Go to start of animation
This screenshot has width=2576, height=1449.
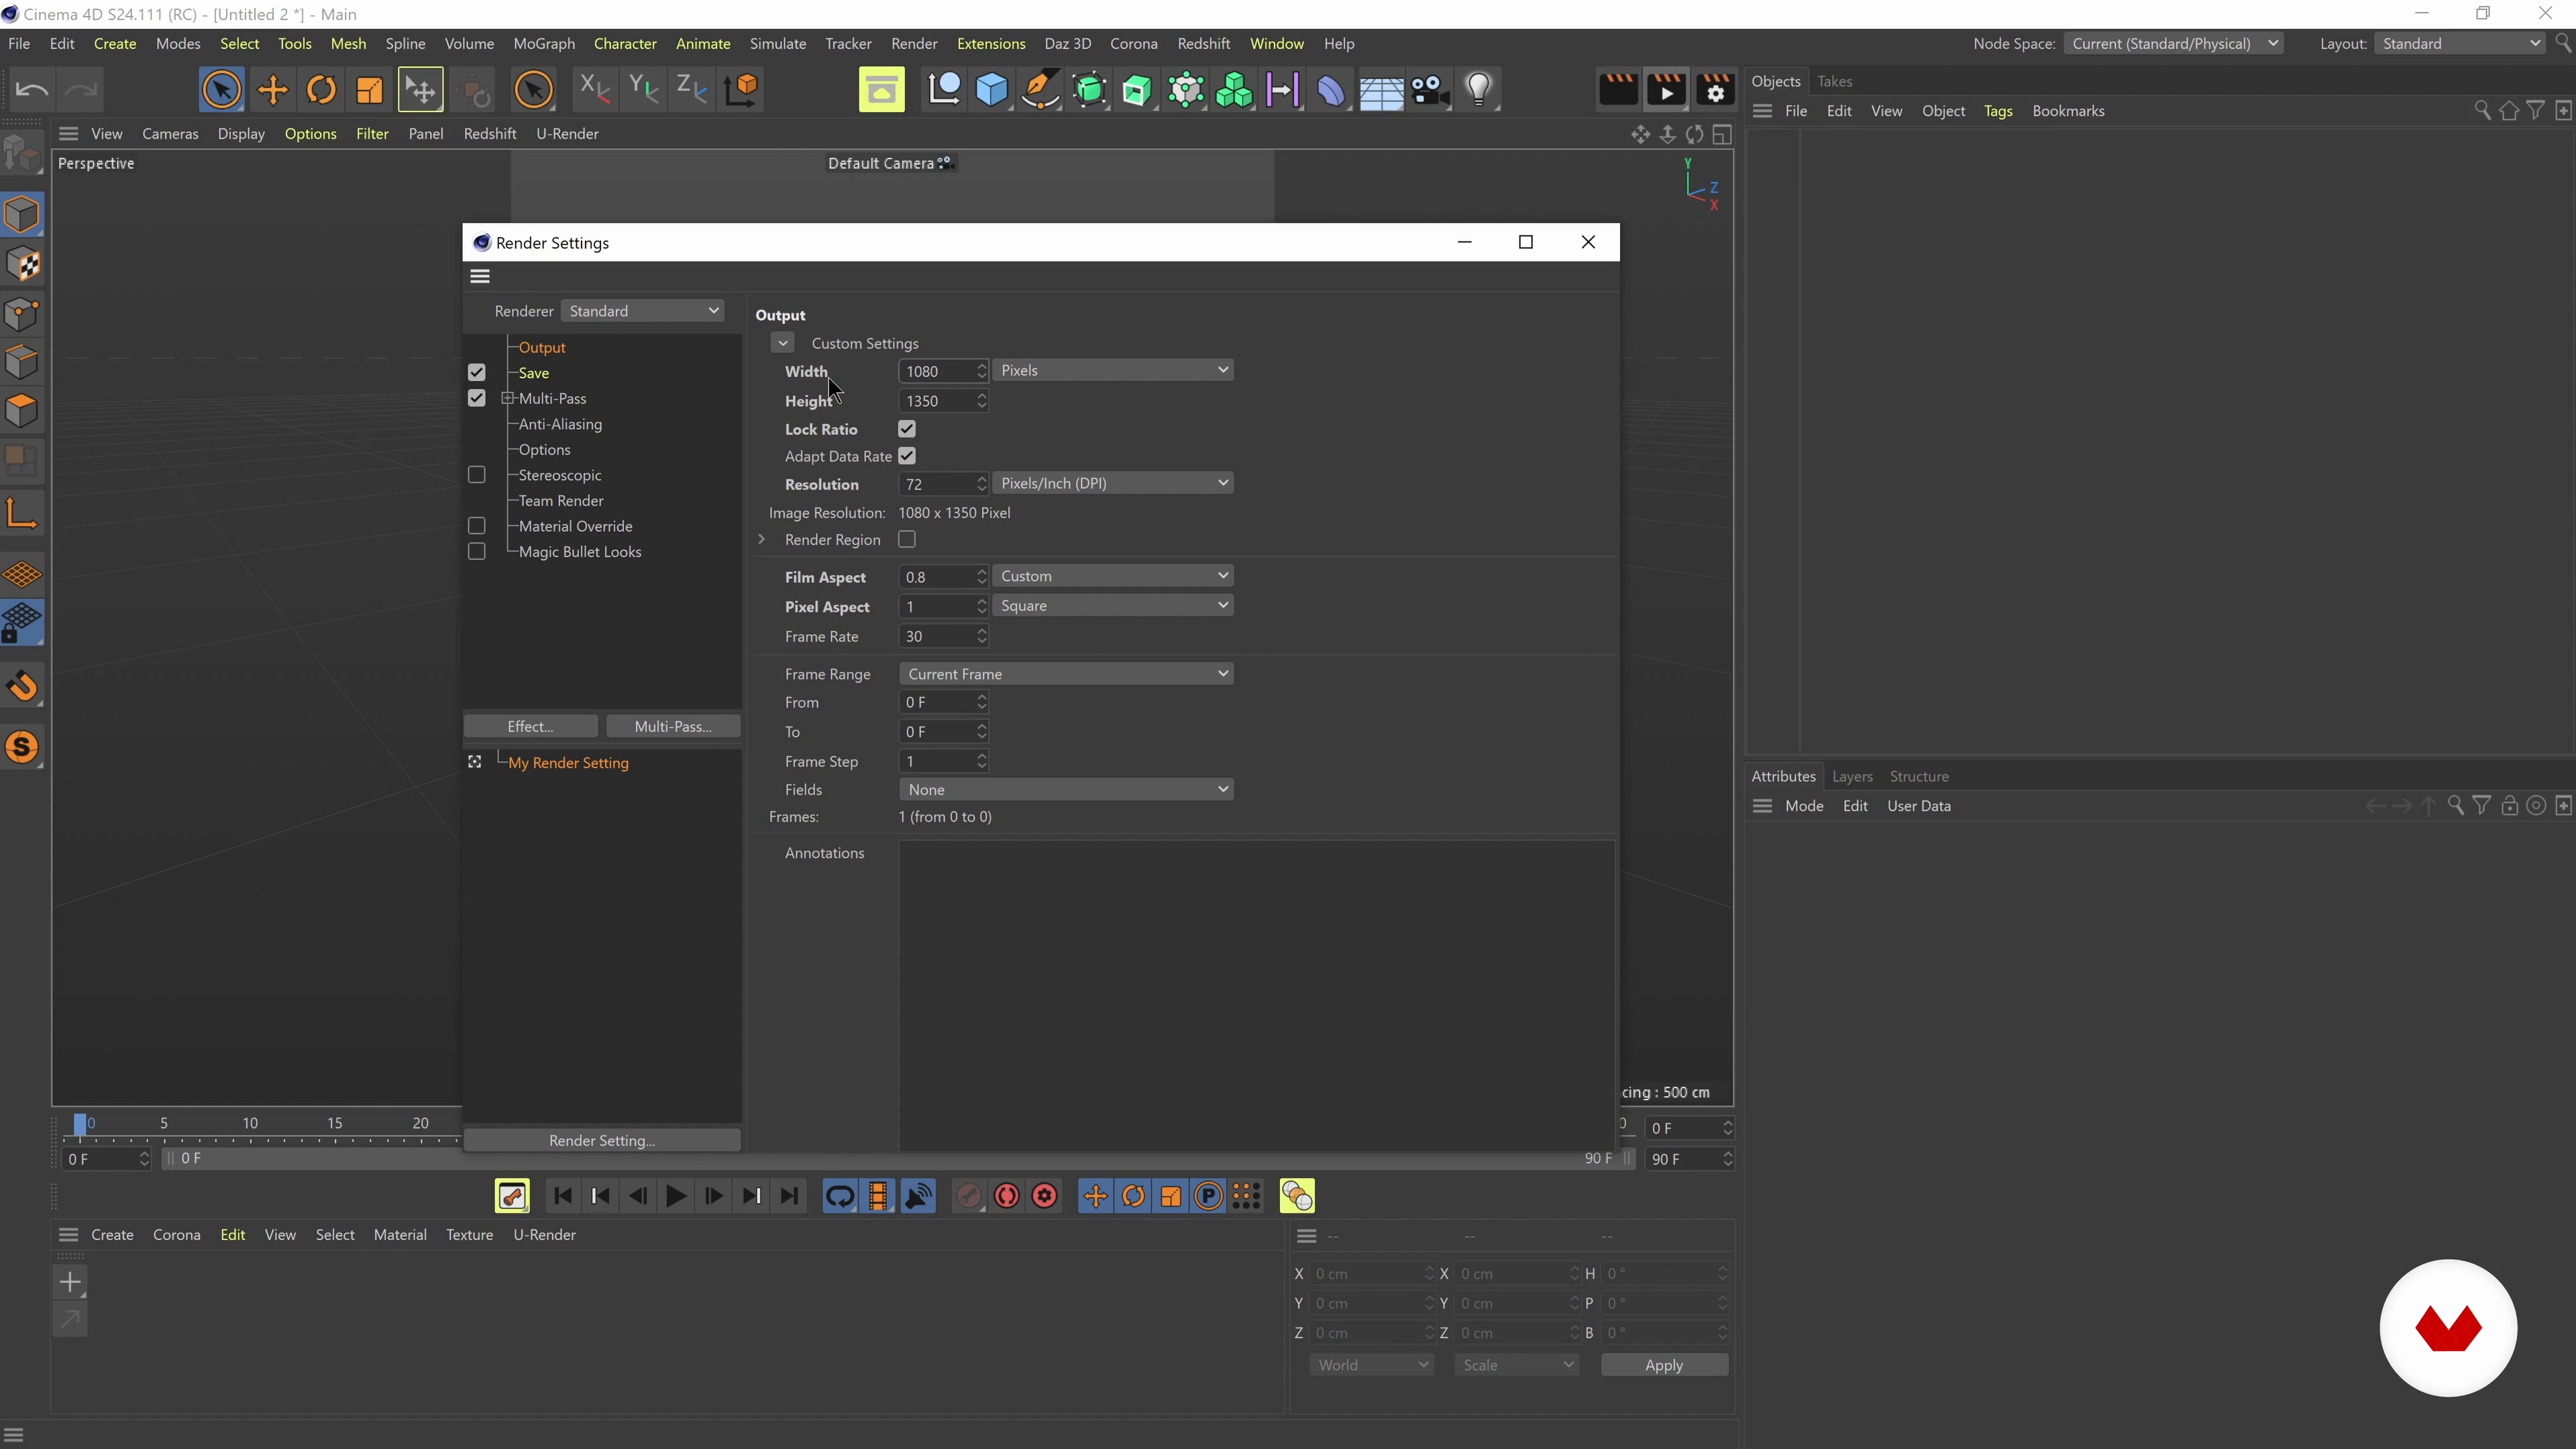click(x=563, y=1196)
